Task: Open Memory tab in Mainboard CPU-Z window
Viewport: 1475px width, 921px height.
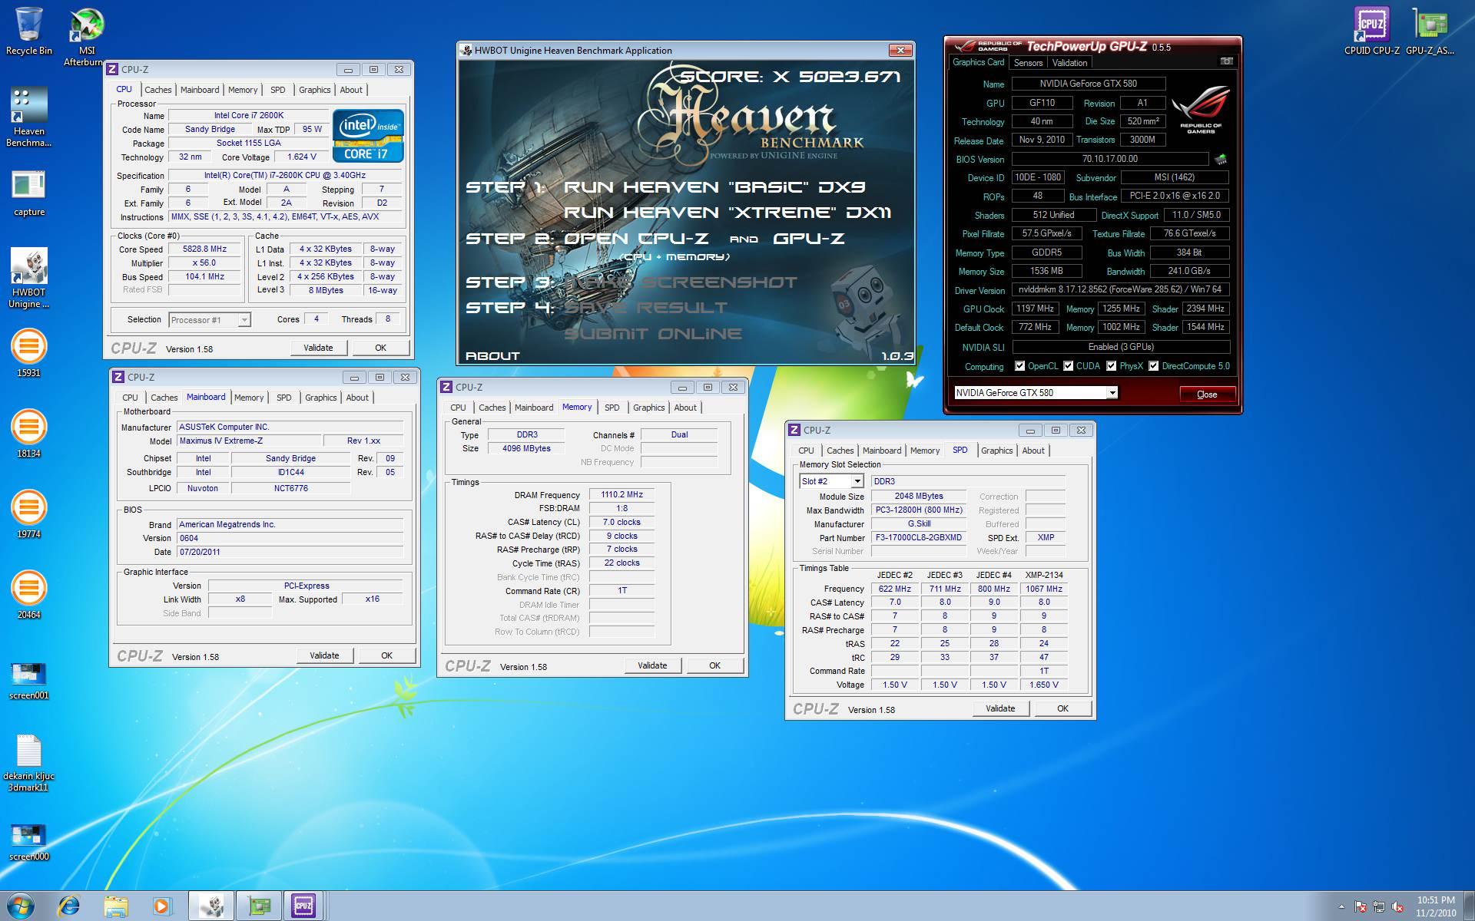Action: [248, 398]
